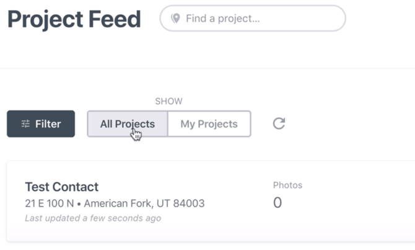Click the refresh projects icon
The height and width of the screenshot is (250, 415).
(x=279, y=123)
